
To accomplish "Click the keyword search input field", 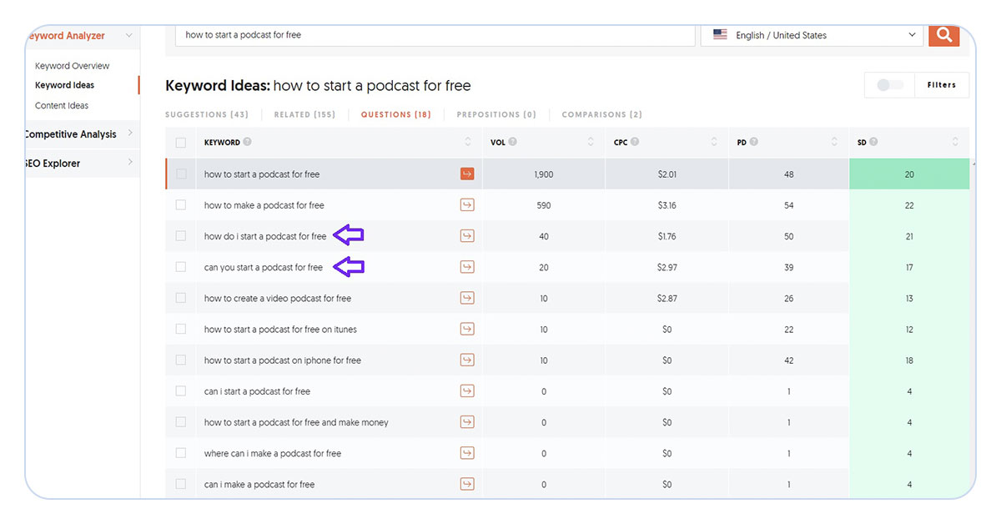I will pos(435,35).
